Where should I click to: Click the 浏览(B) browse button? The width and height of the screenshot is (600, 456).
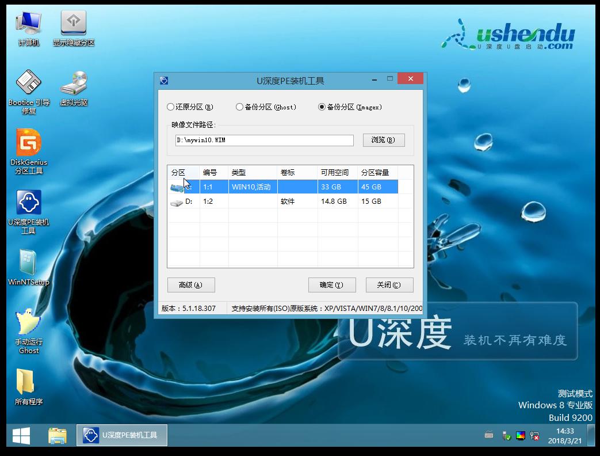coord(384,140)
